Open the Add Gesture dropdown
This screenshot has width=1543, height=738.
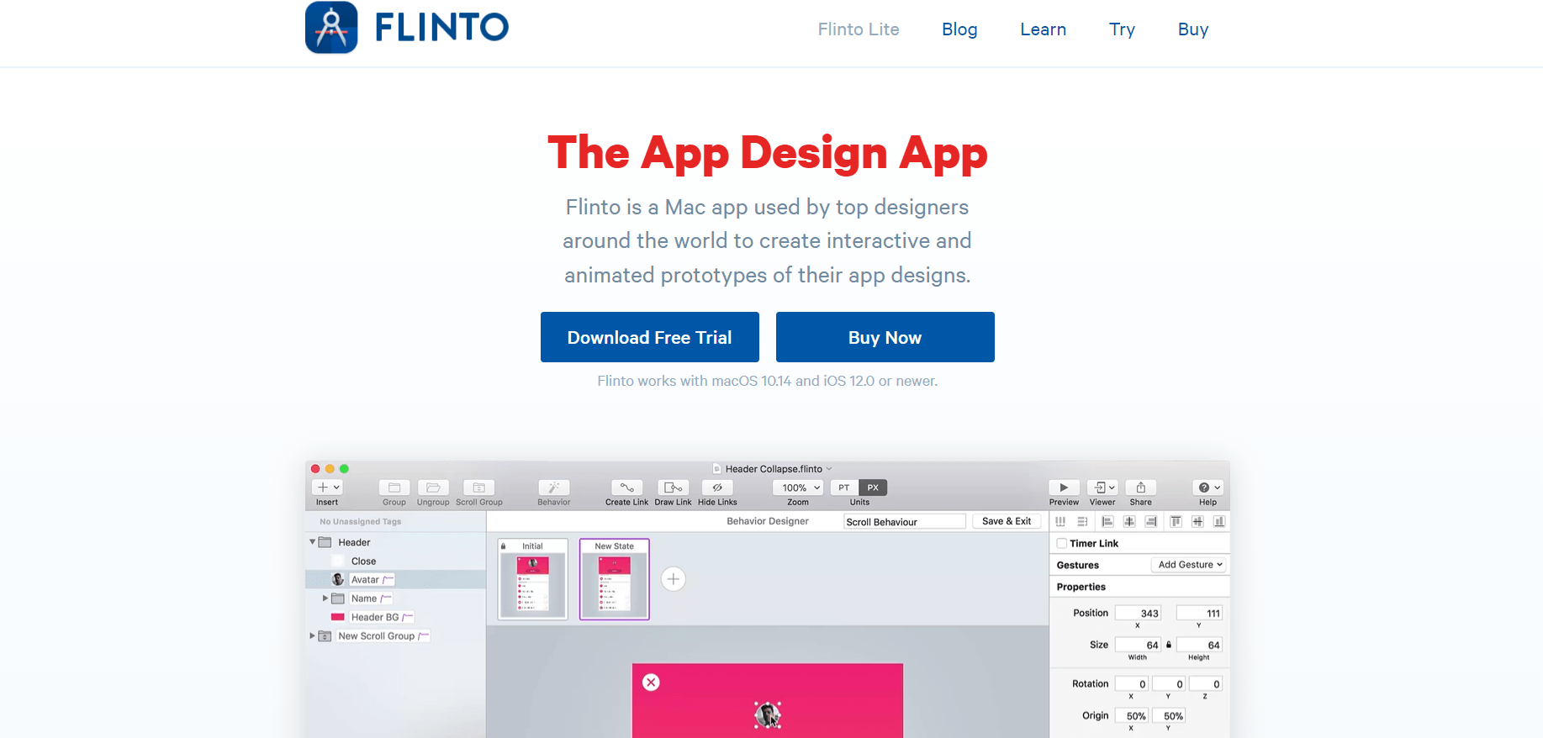[x=1189, y=565]
